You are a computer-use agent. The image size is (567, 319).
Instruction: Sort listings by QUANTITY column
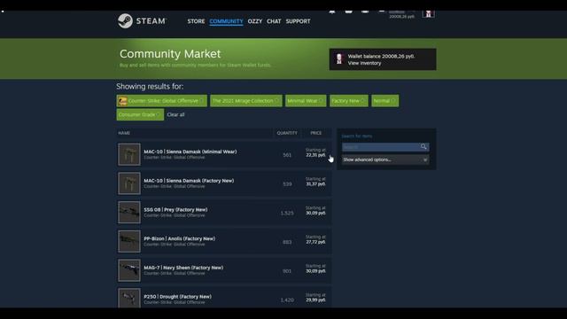tap(287, 133)
